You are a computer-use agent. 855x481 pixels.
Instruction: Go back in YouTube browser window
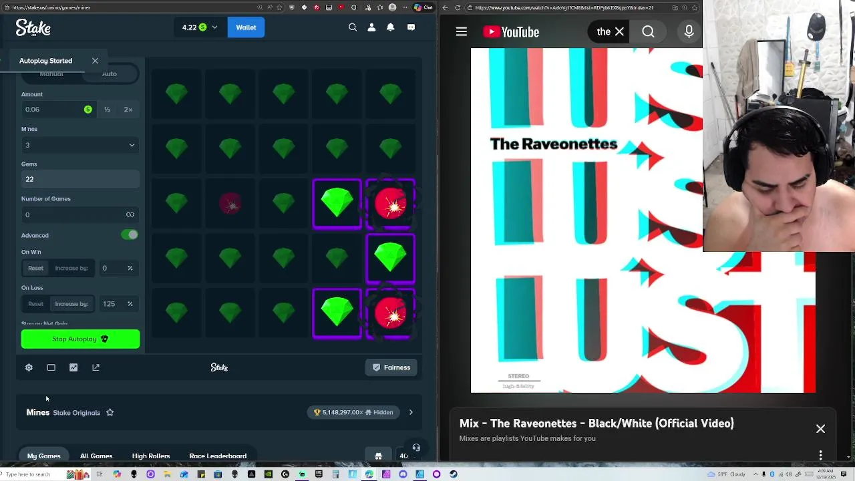(446, 7)
